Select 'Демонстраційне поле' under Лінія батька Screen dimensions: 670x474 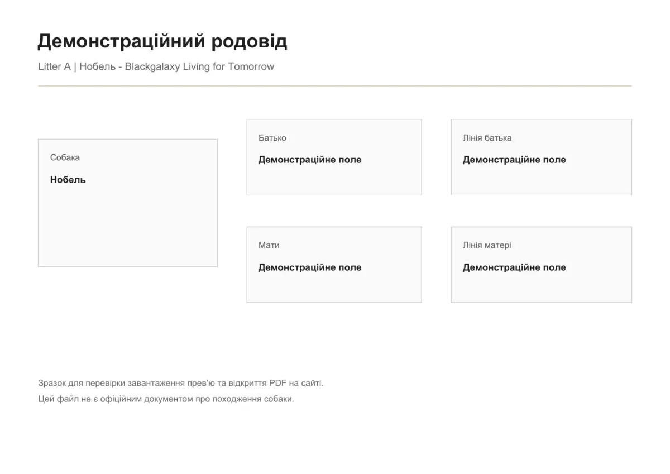tap(514, 160)
